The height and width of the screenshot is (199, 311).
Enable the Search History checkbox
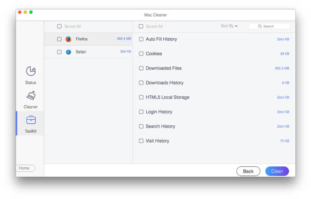click(x=141, y=126)
